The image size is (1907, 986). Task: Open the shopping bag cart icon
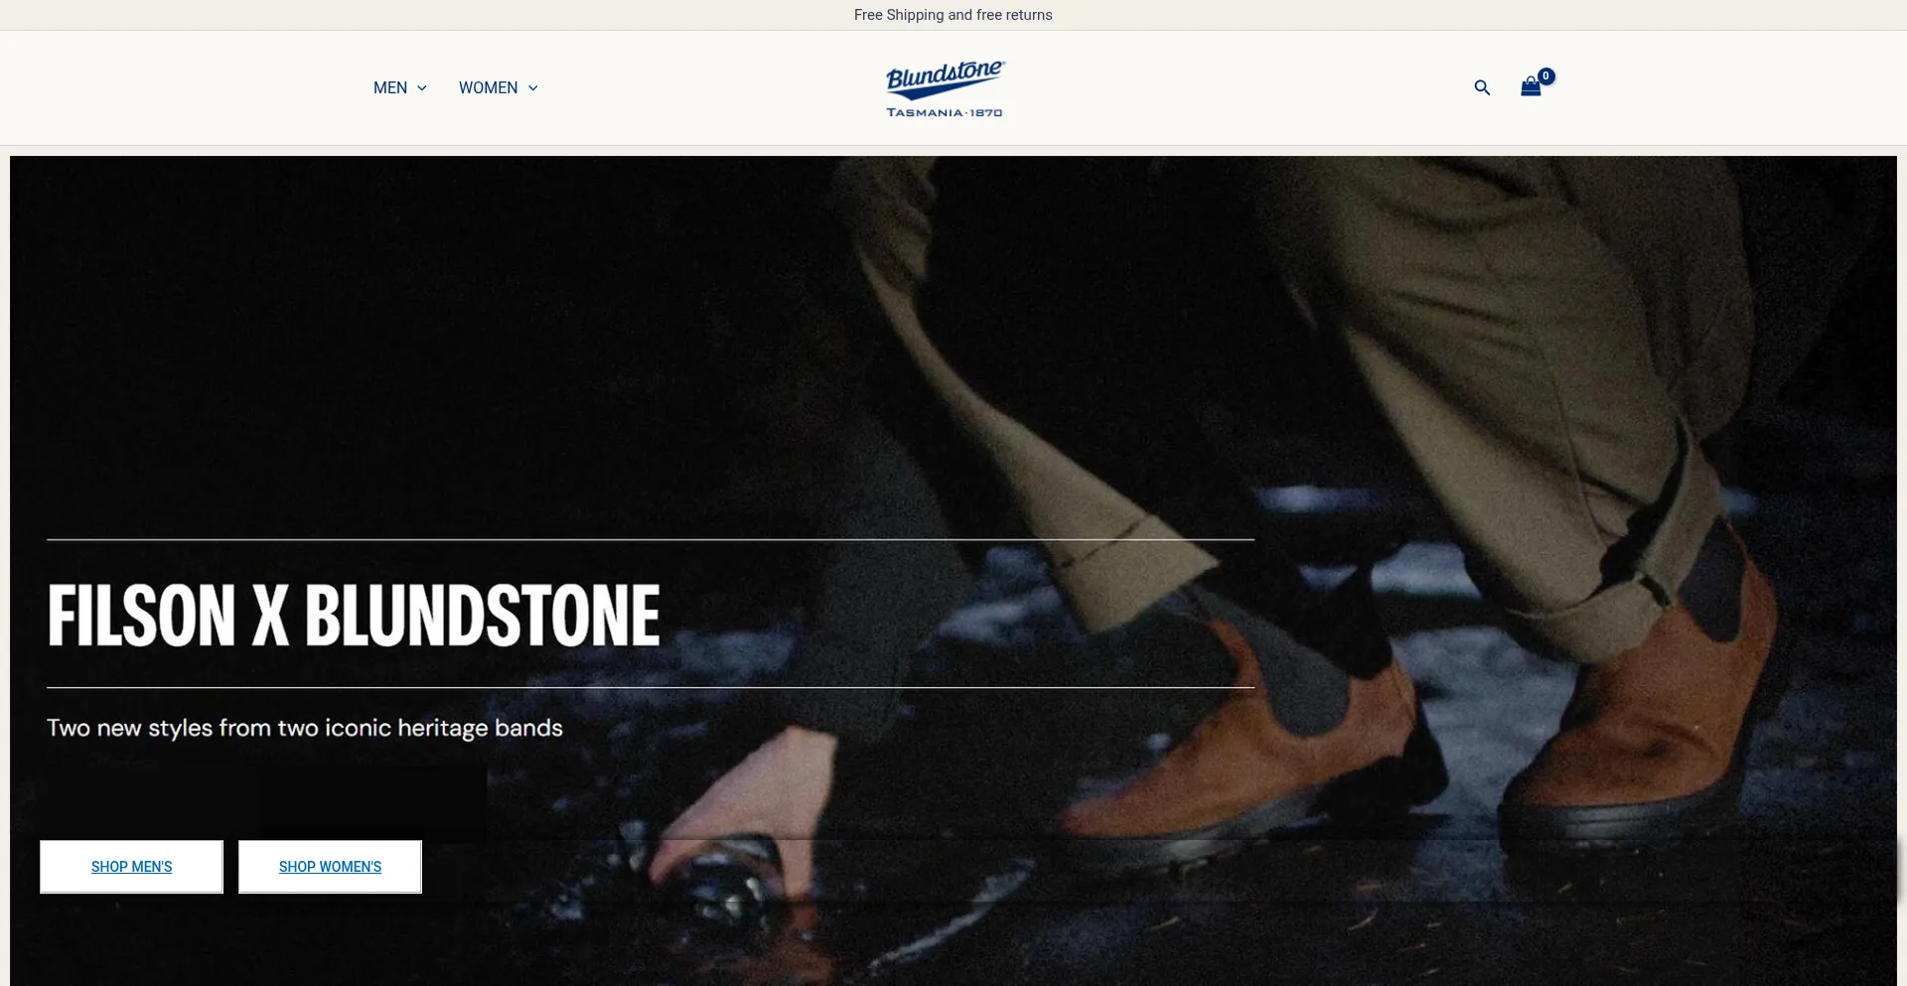pos(1530,87)
